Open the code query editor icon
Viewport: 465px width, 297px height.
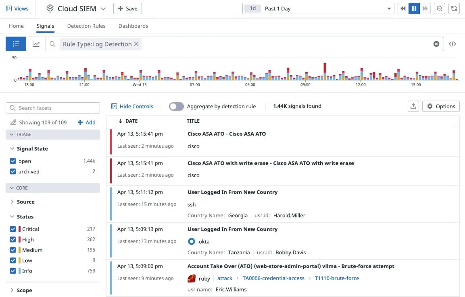tap(452, 44)
